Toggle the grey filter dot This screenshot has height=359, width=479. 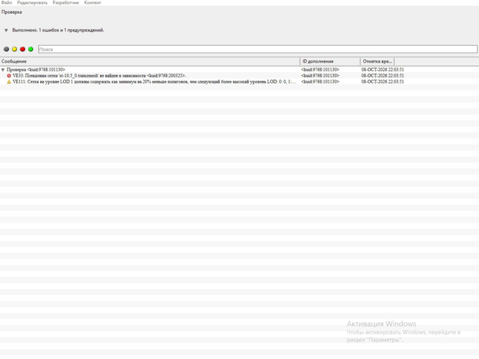pyautogui.click(x=6, y=49)
